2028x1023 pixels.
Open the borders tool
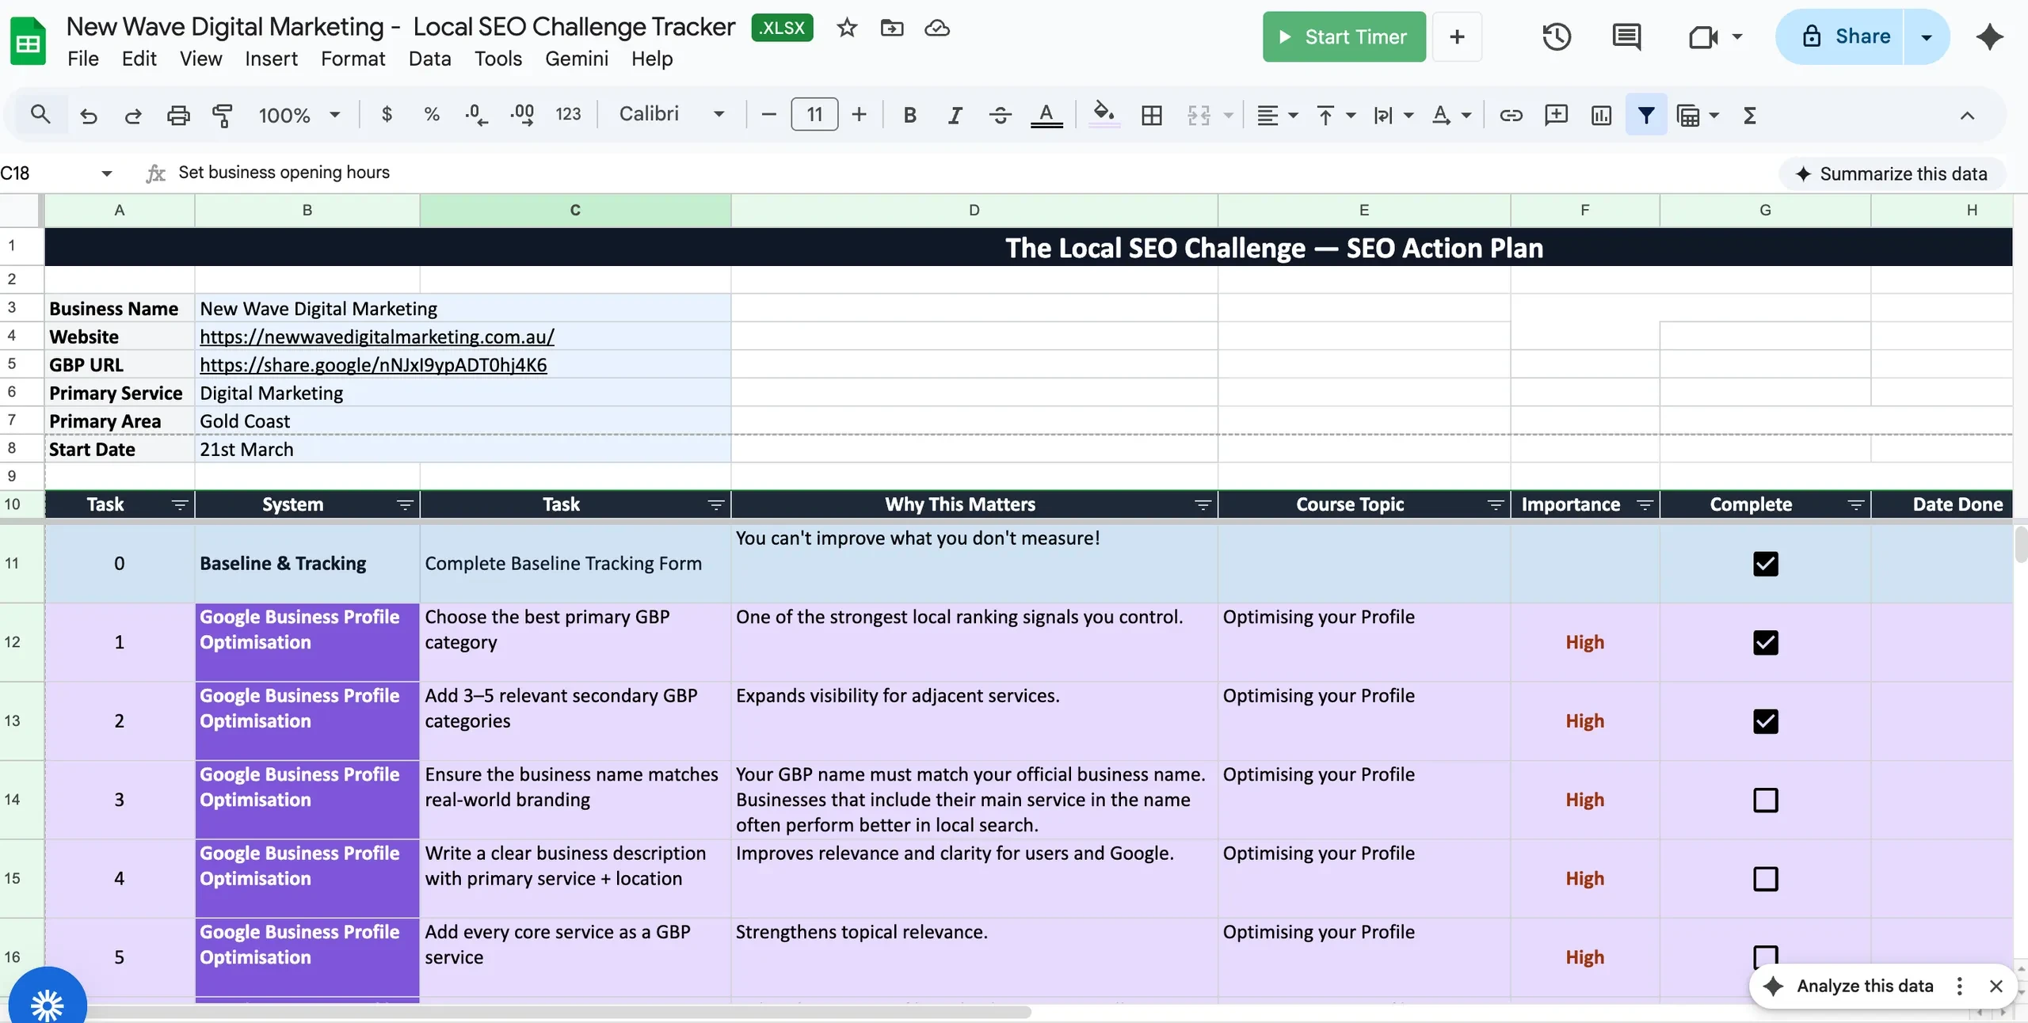tap(1152, 116)
